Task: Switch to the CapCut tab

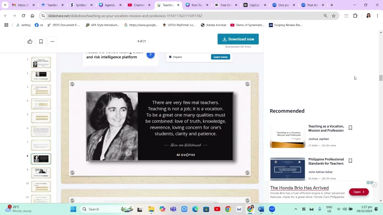Action: pos(254,5)
